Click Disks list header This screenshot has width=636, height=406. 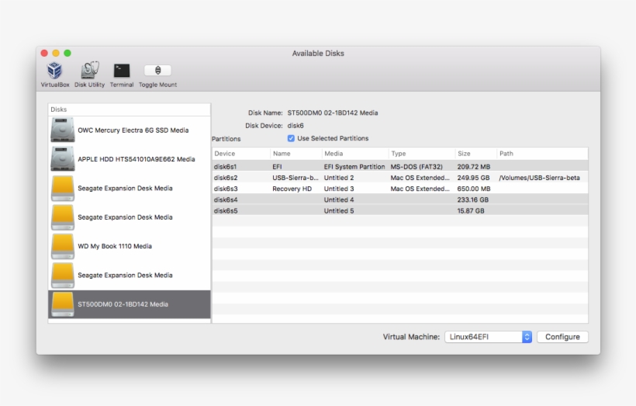pyautogui.click(x=130, y=109)
